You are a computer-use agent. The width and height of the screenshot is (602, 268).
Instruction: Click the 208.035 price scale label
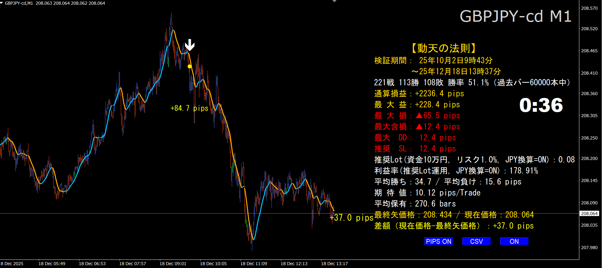point(589,225)
